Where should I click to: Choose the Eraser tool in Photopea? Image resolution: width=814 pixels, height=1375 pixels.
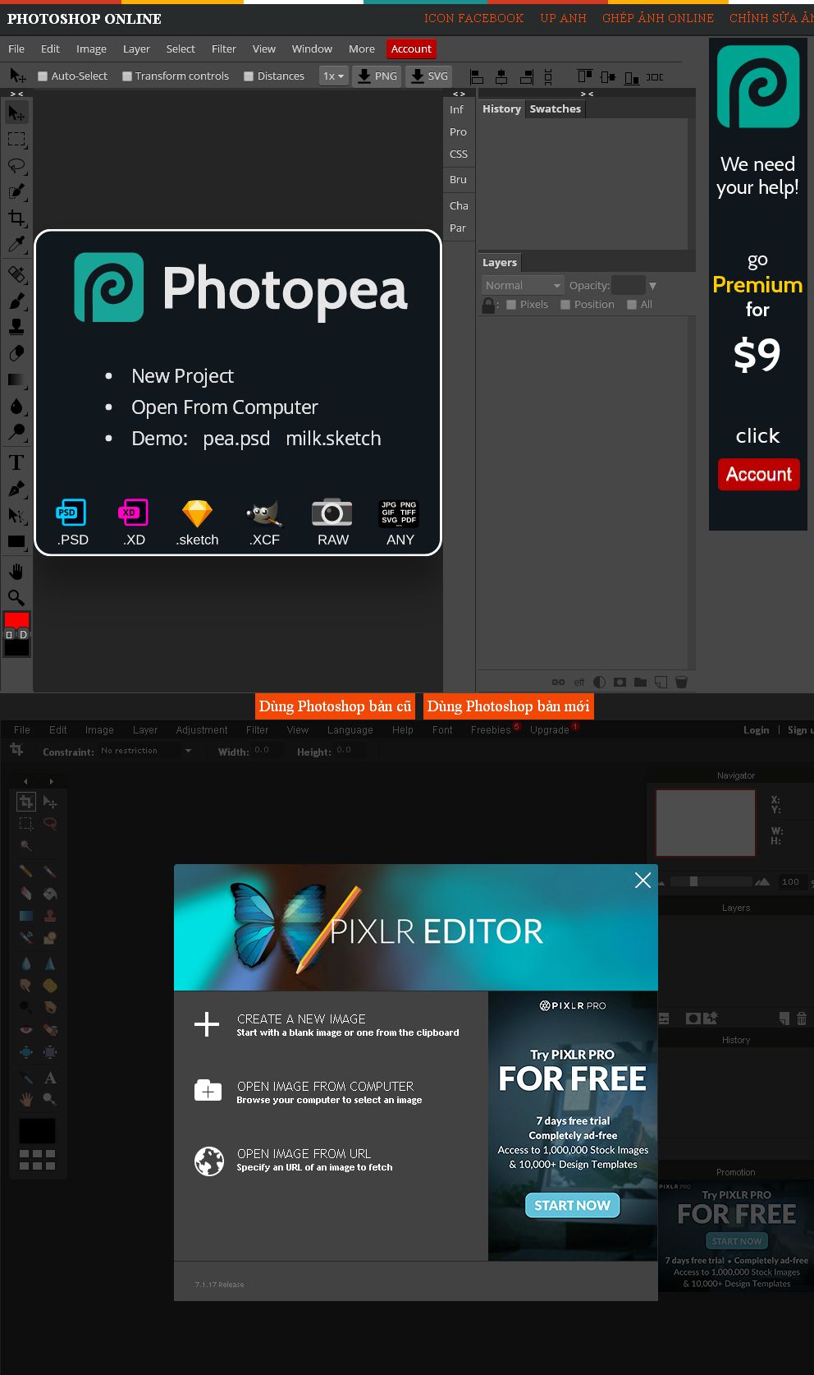point(16,353)
